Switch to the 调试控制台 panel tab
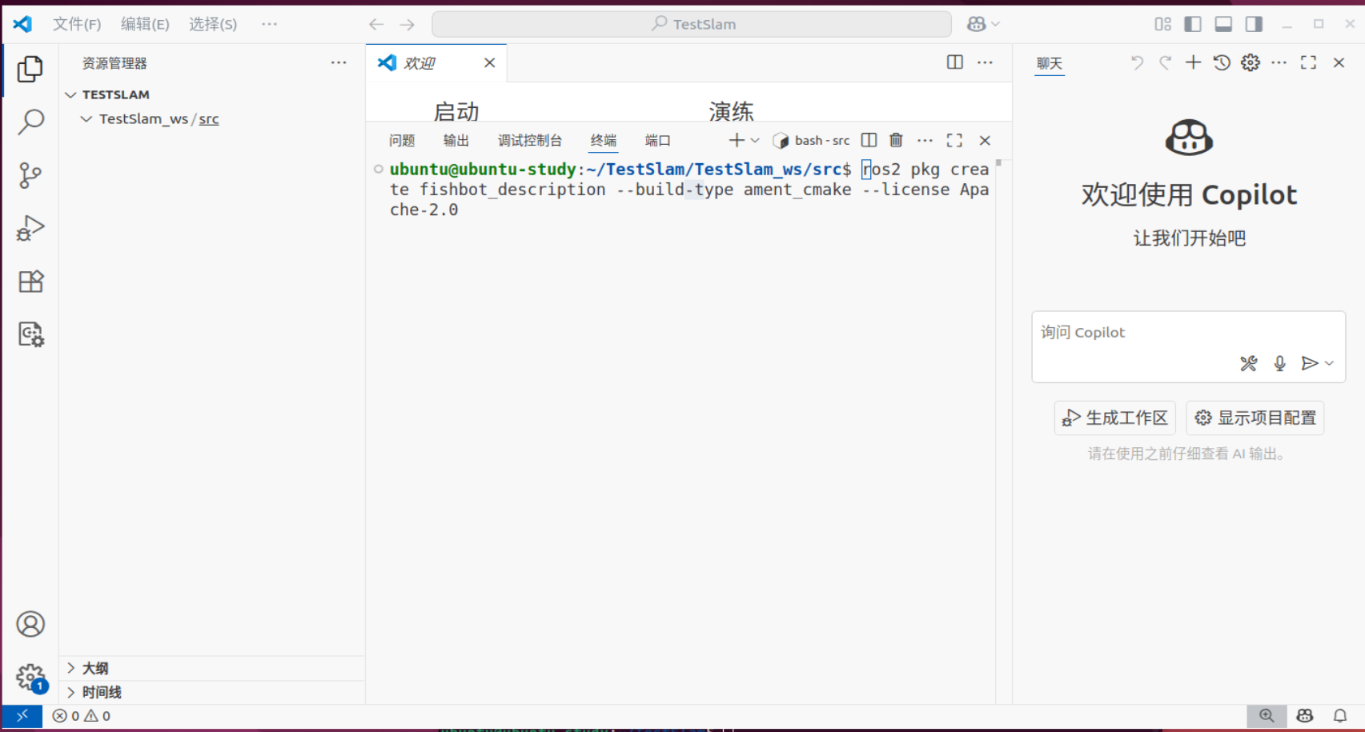The image size is (1365, 732). (x=530, y=141)
